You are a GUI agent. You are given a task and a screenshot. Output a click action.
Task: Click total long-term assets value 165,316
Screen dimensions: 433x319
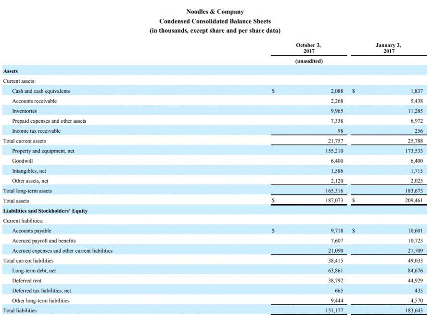[x=334, y=191]
